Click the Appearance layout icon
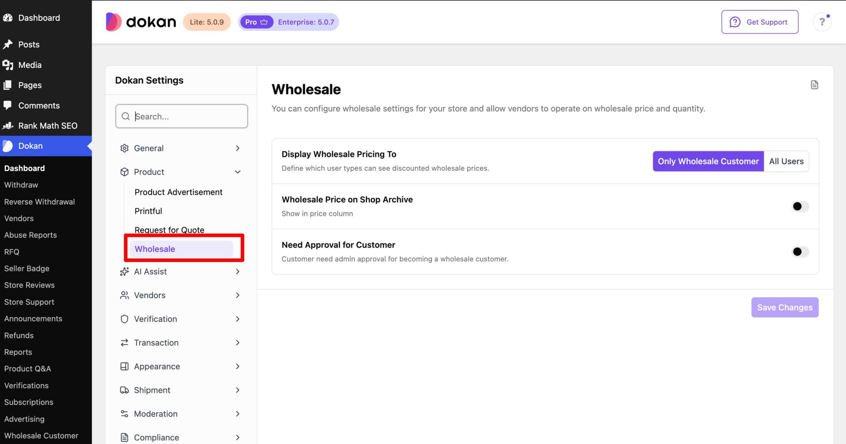846x444 pixels. pyautogui.click(x=124, y=367)
